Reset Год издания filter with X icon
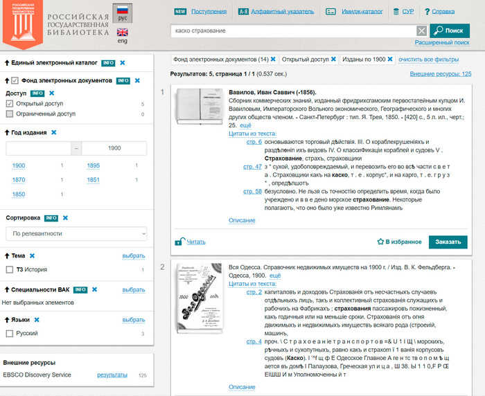Image resolution: width=485 pixels, height=396 pixels. pyautogui.click(x=54, y=132)
